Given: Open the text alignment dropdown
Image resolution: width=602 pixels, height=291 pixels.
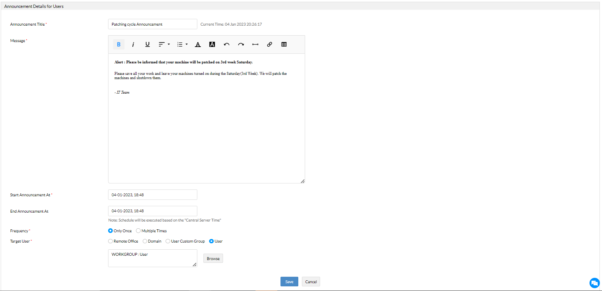Looking at the screenshot, I should coord(164,45).
